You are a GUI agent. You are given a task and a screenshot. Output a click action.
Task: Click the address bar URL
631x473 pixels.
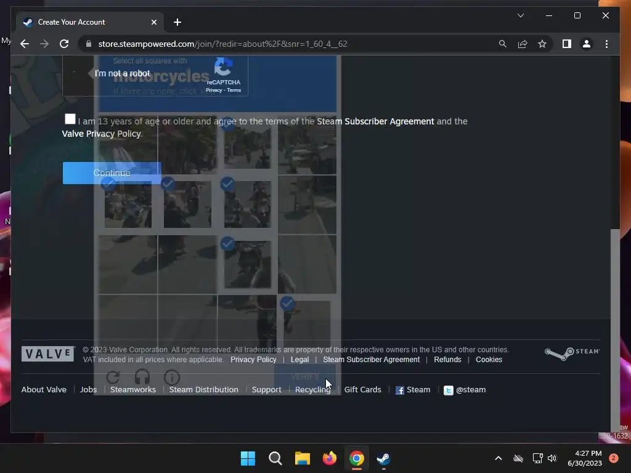(x=222, y=44)
